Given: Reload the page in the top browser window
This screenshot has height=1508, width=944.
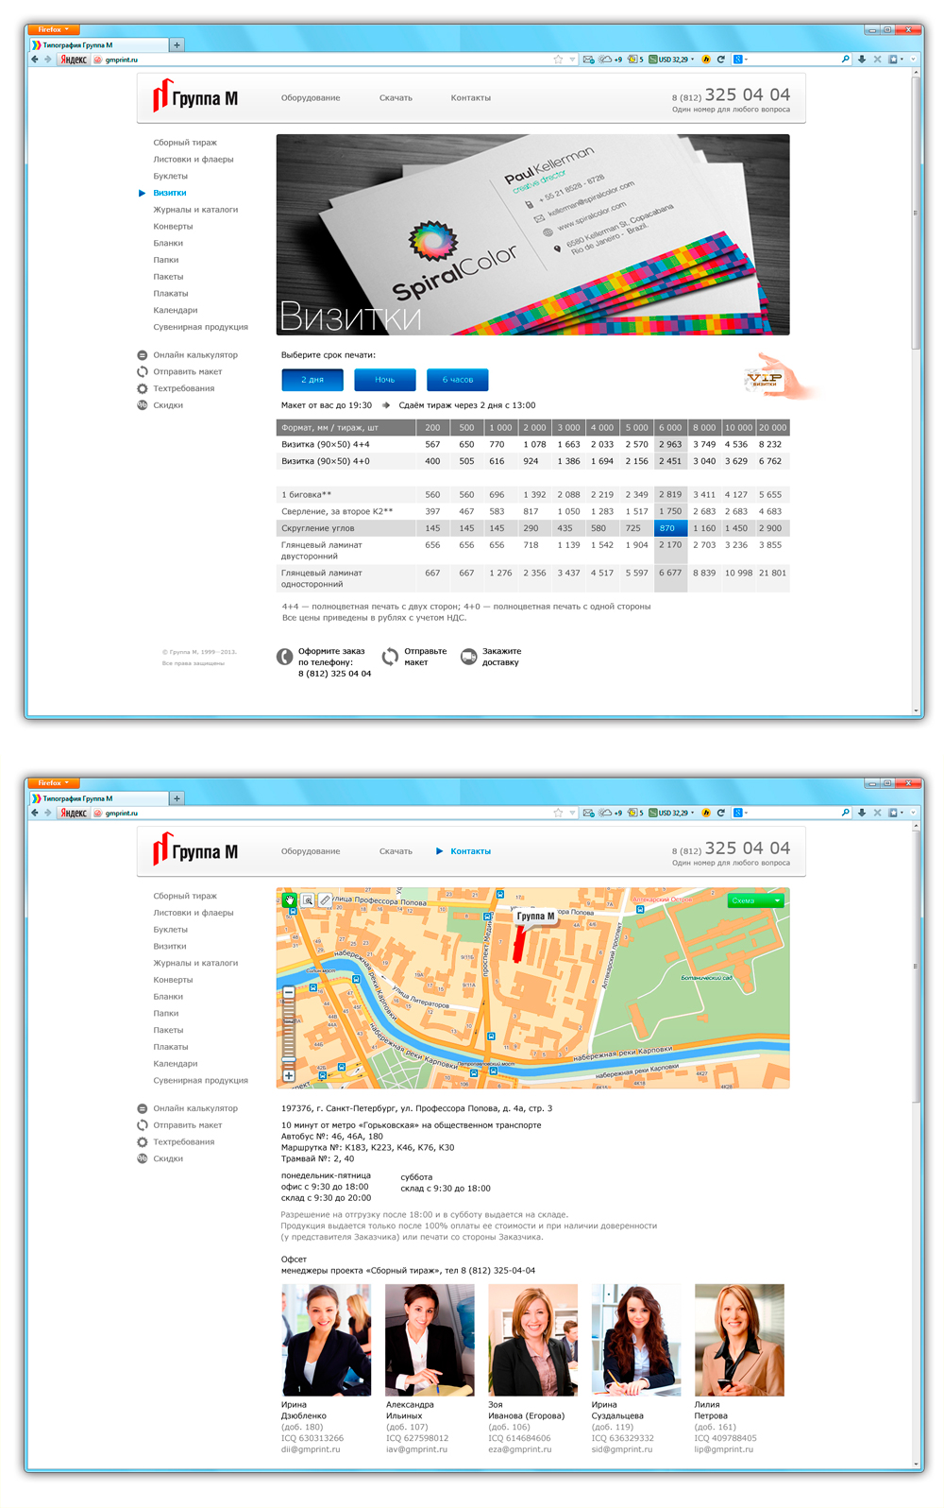Looking at the screenshot, I should pos(721,60).
